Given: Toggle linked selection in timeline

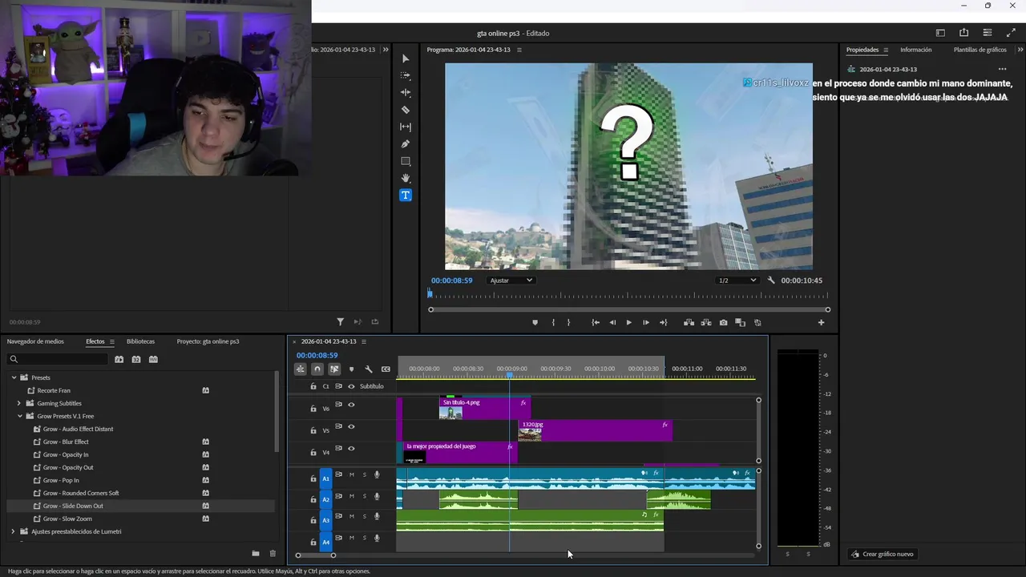Looking at the screenshot, I should pyautogui.click(x=334, y=369).
